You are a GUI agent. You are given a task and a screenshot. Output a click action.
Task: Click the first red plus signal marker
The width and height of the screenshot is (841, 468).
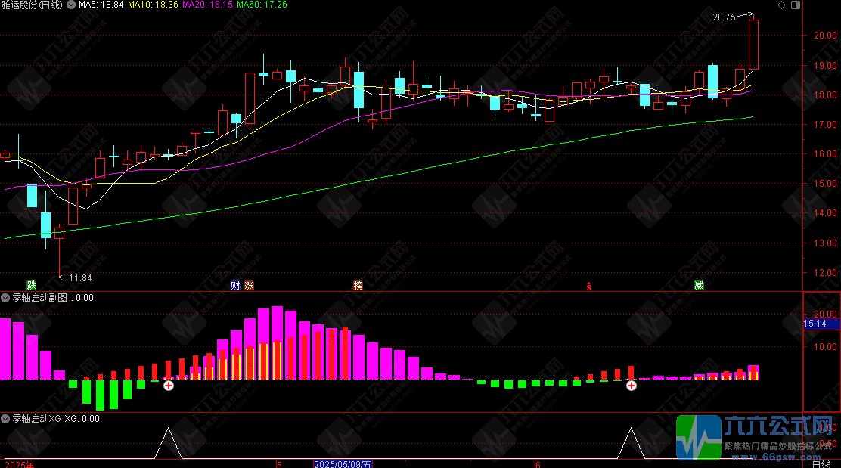pos(169,386)
